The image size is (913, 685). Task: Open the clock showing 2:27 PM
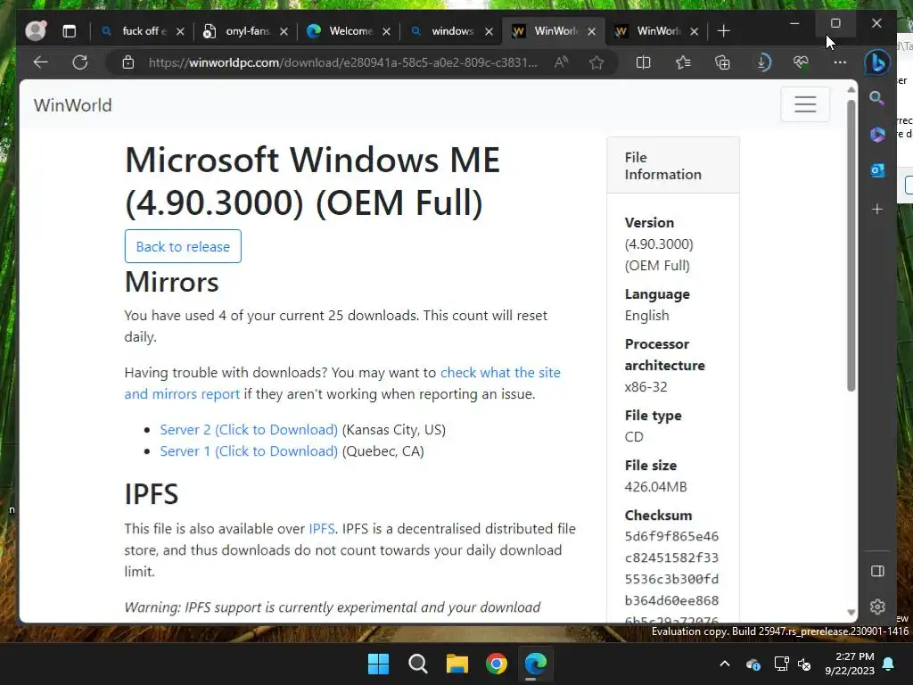click(850, 664)
